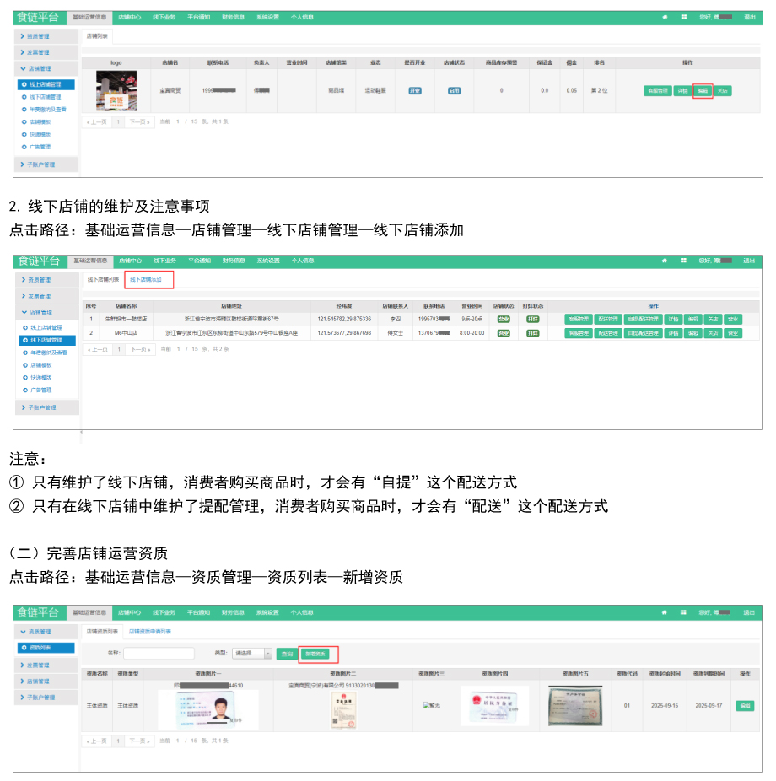This screenshot has height=781, width=776.
Task: Click the 新增资质 button
Action: (x=315, y=654)
